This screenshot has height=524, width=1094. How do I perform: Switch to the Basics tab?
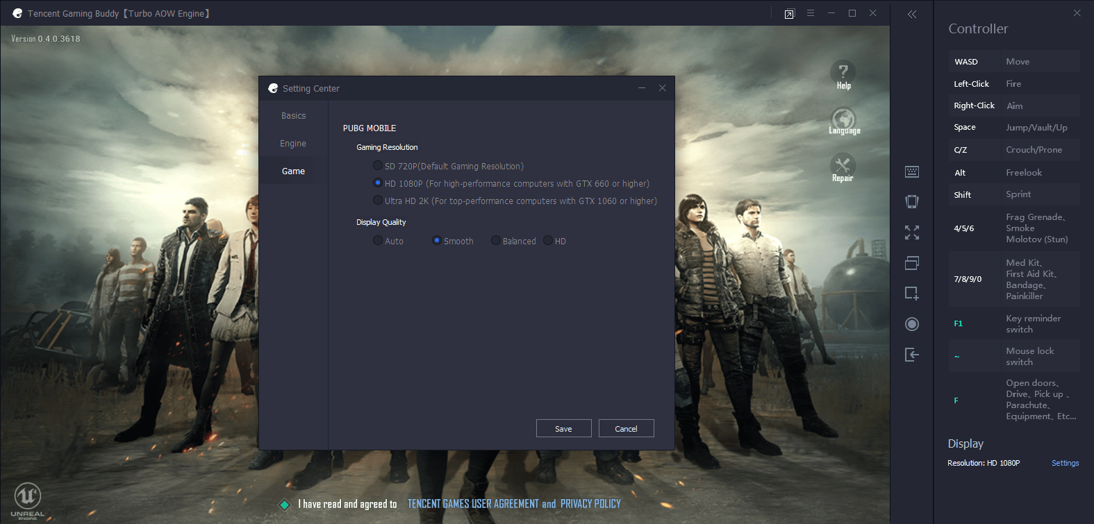pyautogui.click(x=293, y=116)
